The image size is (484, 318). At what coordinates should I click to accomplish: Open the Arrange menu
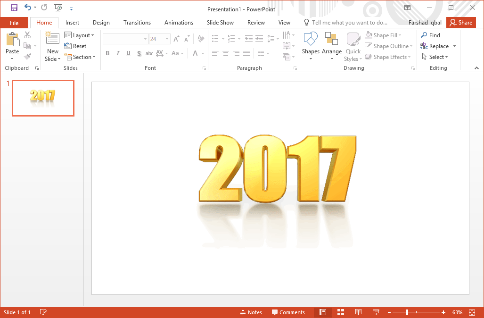(x=331, y=46)
